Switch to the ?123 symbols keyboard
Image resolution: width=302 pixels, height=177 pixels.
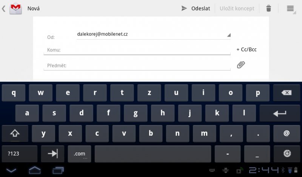tap(20, 154)
